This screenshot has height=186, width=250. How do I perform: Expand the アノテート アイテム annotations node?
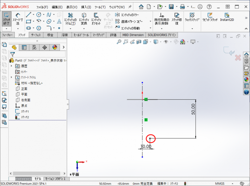click(x=12, y=77)
